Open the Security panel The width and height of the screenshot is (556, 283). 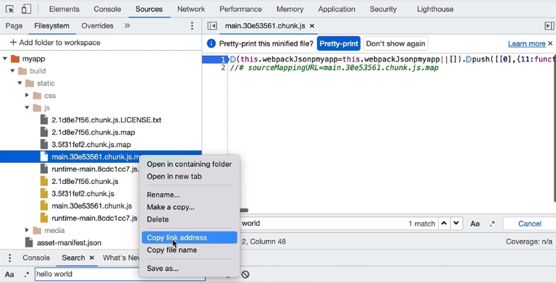[383, 9]
